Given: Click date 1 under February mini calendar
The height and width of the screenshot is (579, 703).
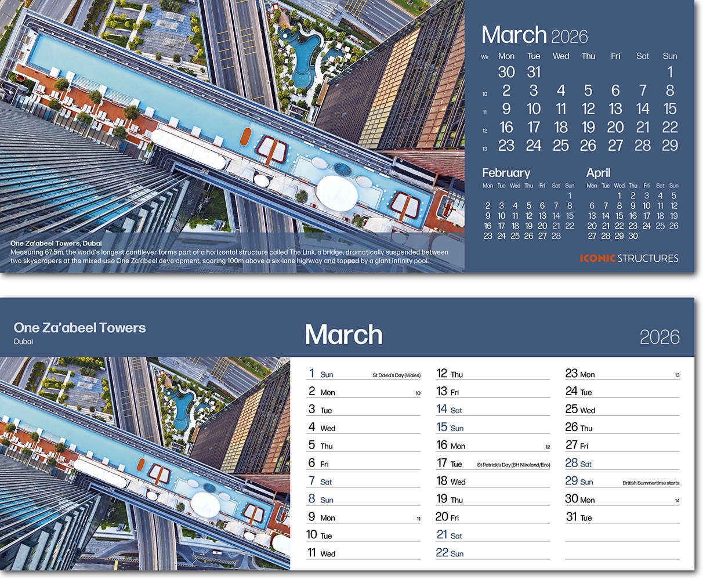Looking at the screenshot, I should (x=569, y=195).
